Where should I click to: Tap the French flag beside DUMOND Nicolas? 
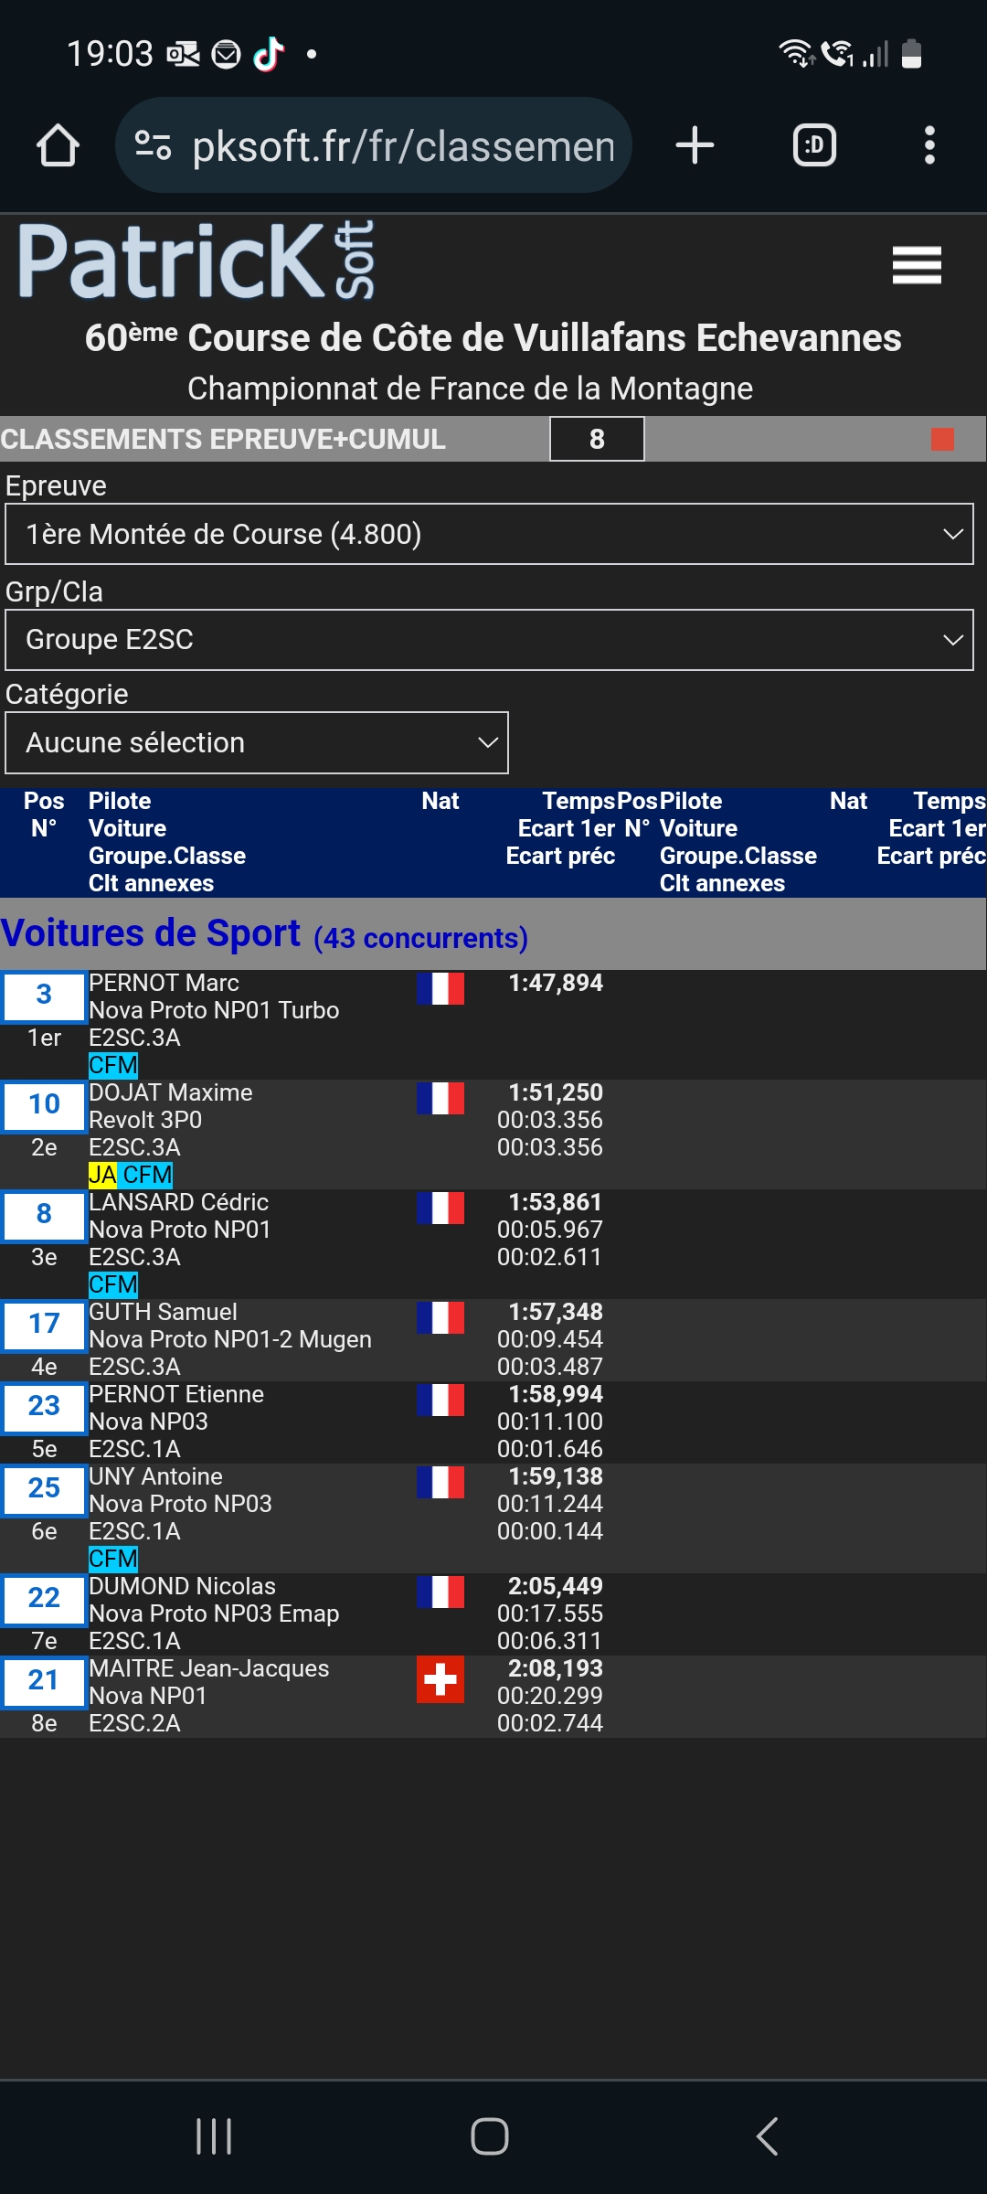pyautogui.click(x=440, y=1592)
